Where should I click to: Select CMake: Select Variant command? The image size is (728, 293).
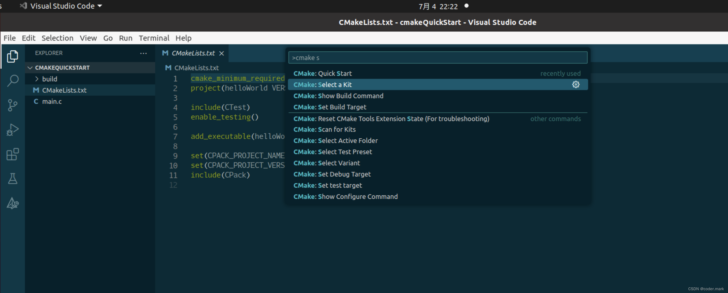tap(326, 163)
